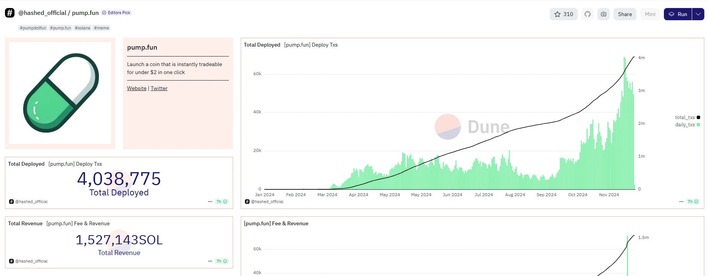The image size is (707, 276).
Task: Open the GitHub icon button
Action: click(x=588, y=14)
